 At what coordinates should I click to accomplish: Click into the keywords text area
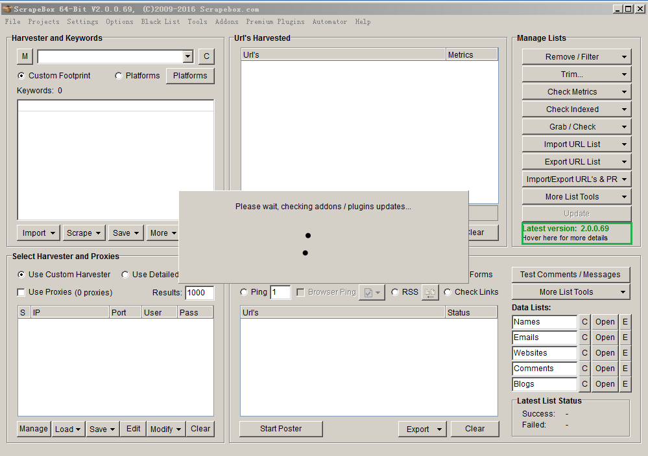tap(115, 160)
